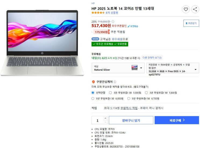Select 5년 무상보증 50 6,700원 option
The width and height of the screenshot is (200, 148).
(129, 98)
